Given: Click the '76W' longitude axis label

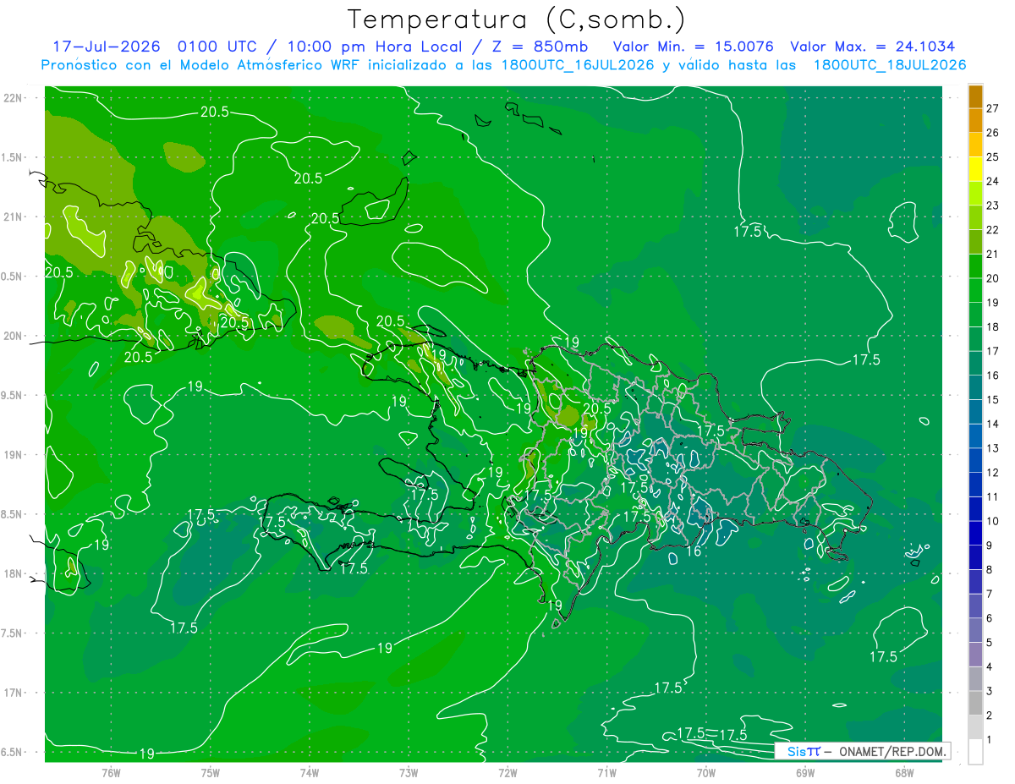Looking at the screenshot, I should pyautogui.click(x=111, y=772).
